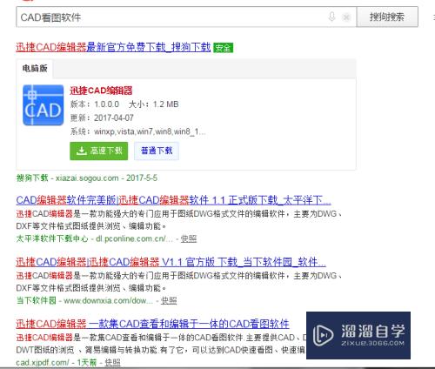Image resolution: width=435 pixels, height=369 pixels.
Task: Click the 搜狗搜索 button
Action: (x=387, y=17)
